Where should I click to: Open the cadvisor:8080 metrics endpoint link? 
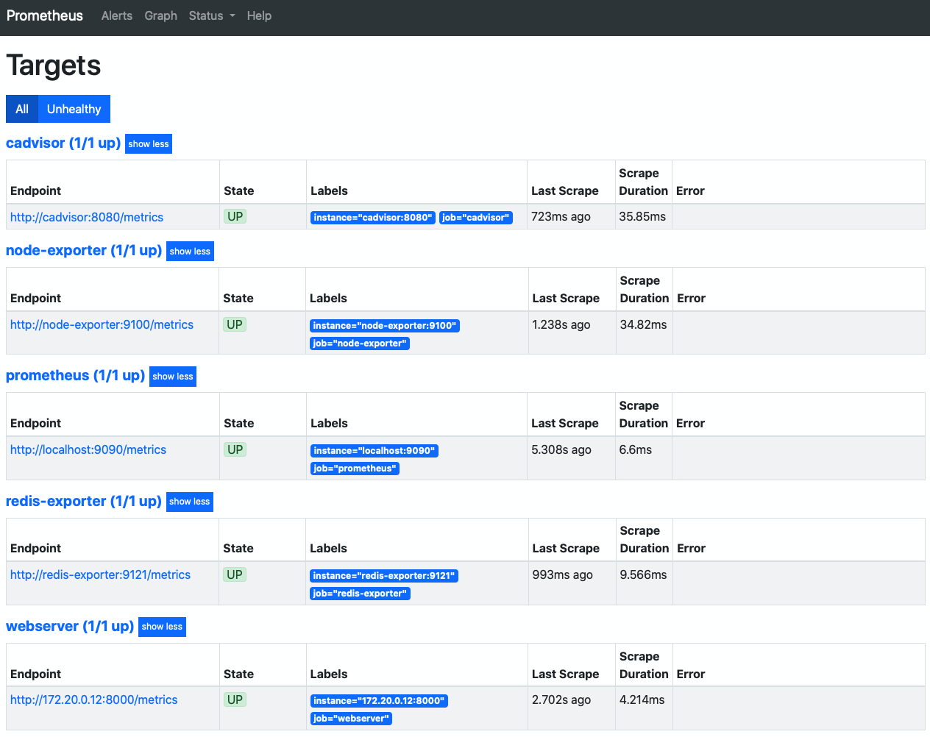tap(87, 217)
